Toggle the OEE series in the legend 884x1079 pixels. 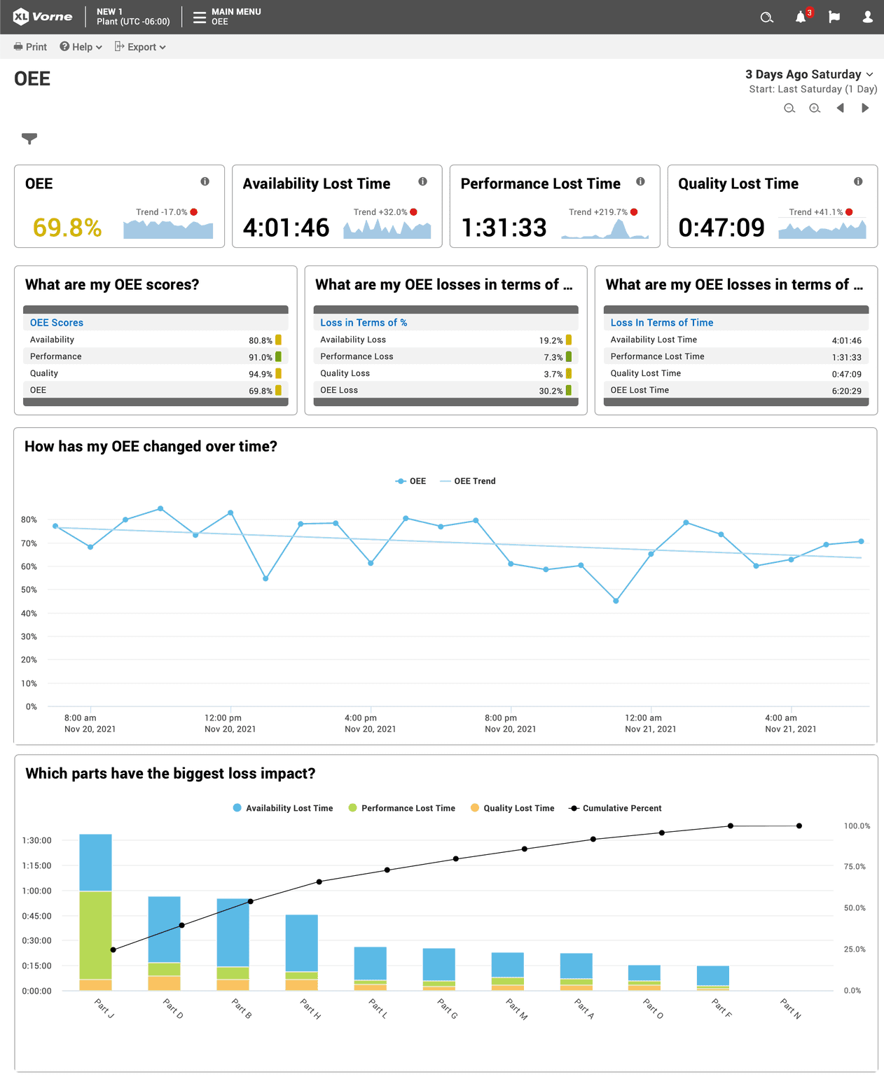pyautogui.click(x=411, y=481)
